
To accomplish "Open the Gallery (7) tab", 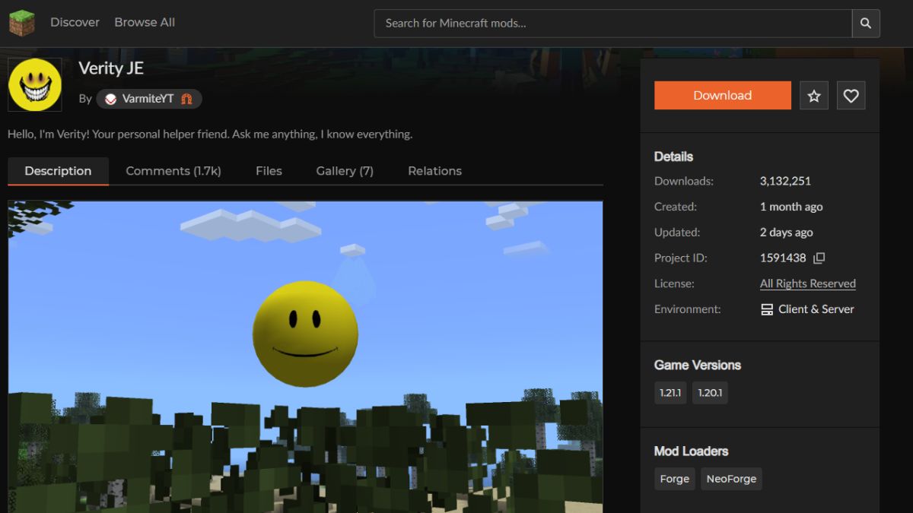I will click(345, 171).
